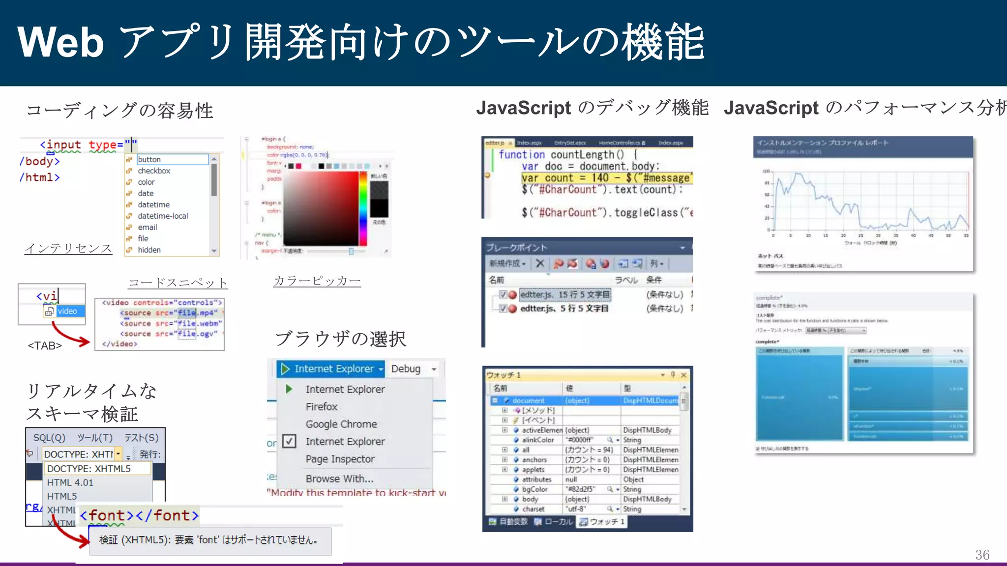
Task: Select the ウォッチ 1 bottom tab
Action: [x=602, y=522]
